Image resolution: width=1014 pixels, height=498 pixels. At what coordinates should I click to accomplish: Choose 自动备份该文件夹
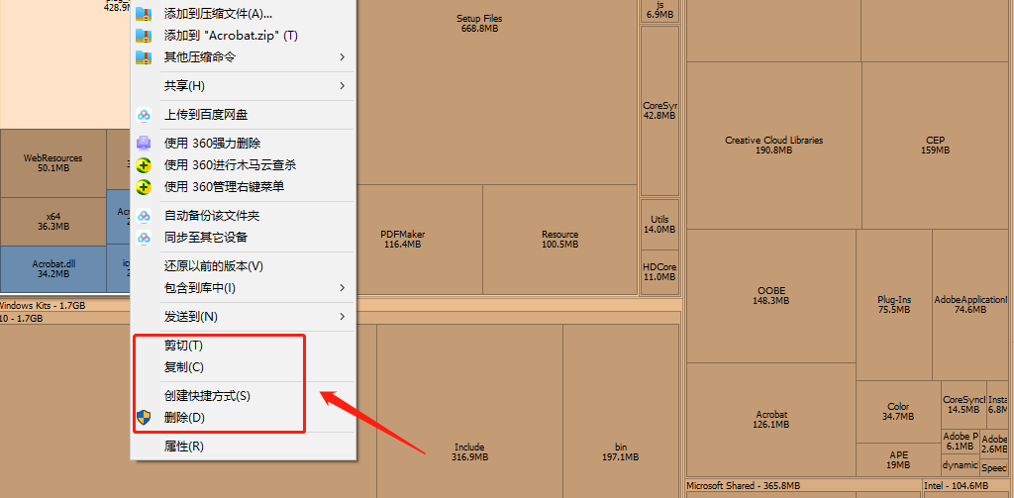pyautogui.click(x=244, y=216)
